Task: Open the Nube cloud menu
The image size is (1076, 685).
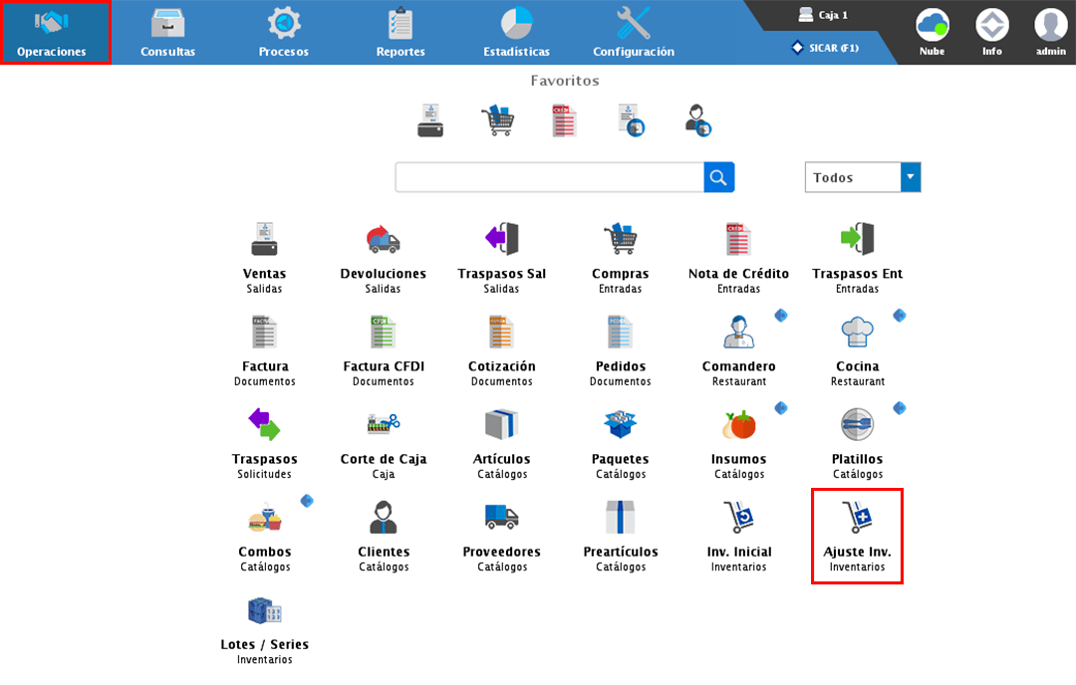Action: tap(932, 32)
